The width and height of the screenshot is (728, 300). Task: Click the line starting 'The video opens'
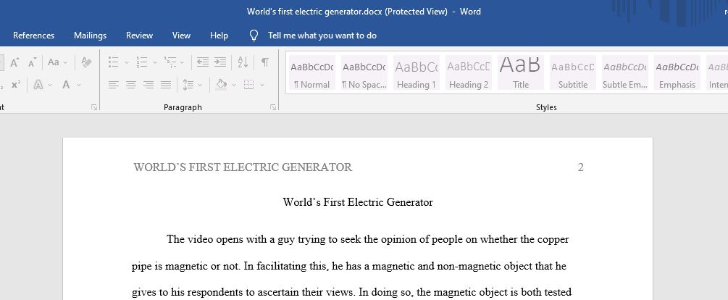pyautogui.click(x=368, y=240)
